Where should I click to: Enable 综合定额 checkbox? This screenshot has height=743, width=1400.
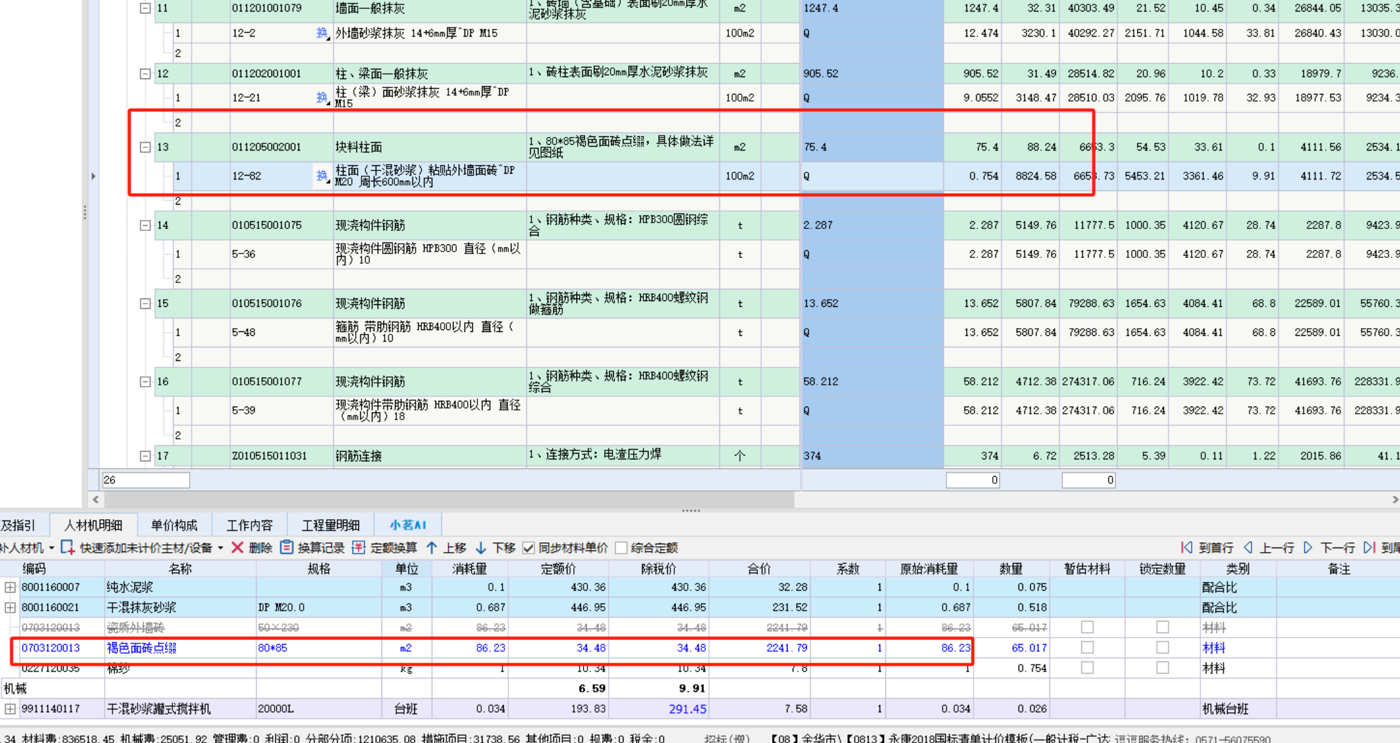coord(621,548)
